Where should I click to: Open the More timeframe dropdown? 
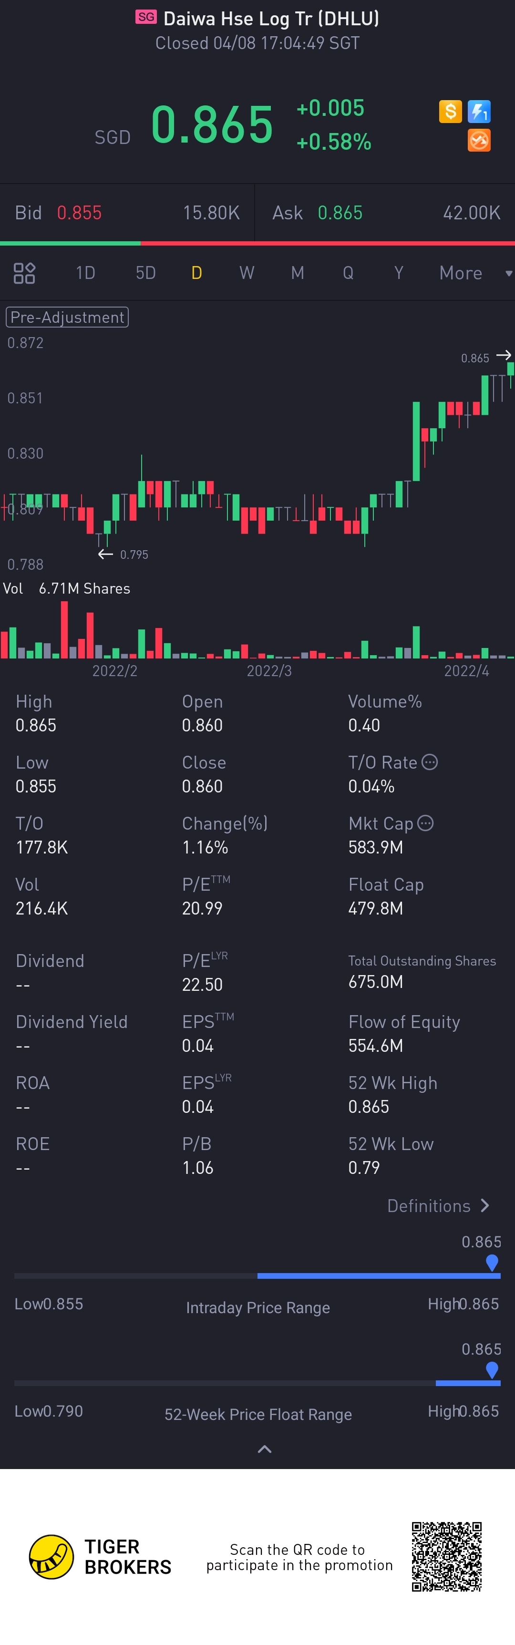tap(475, 273)
